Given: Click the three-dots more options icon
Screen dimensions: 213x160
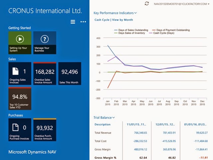Looking at the screenshot, I should [83, 22].
